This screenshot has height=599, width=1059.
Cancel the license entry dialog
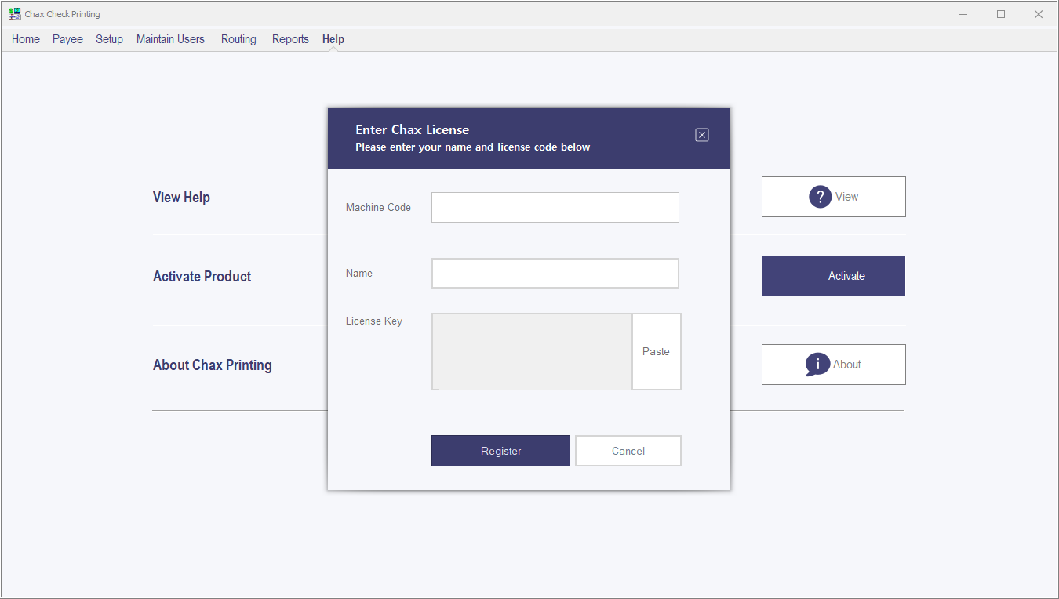click(628, 451)
